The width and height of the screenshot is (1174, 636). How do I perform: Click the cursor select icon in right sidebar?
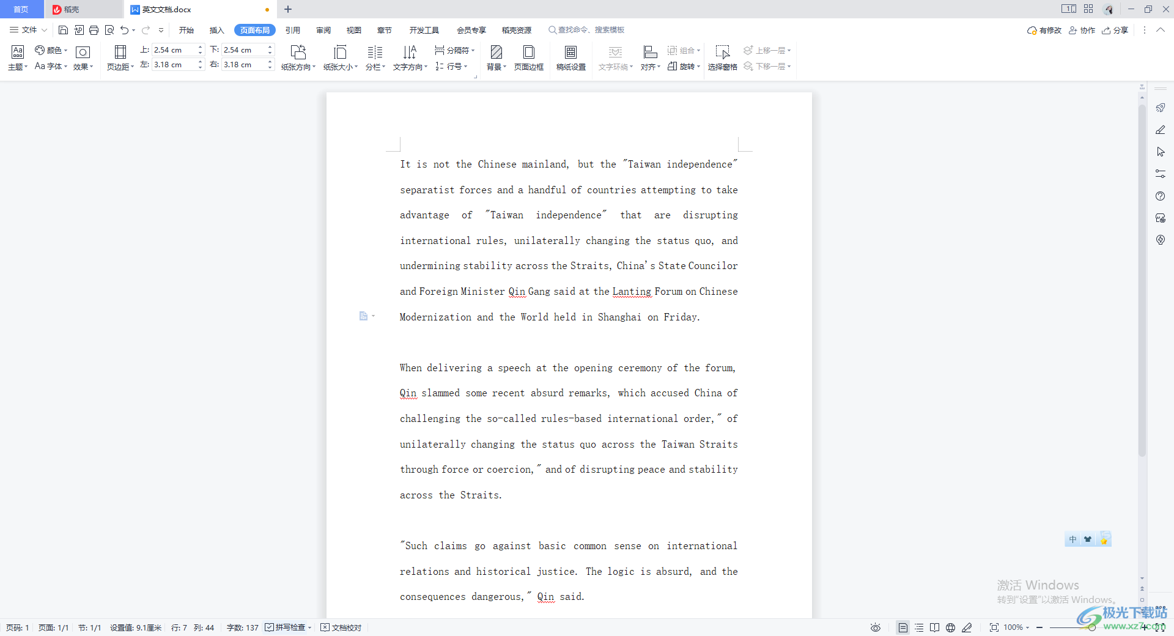coord(1161,152)
